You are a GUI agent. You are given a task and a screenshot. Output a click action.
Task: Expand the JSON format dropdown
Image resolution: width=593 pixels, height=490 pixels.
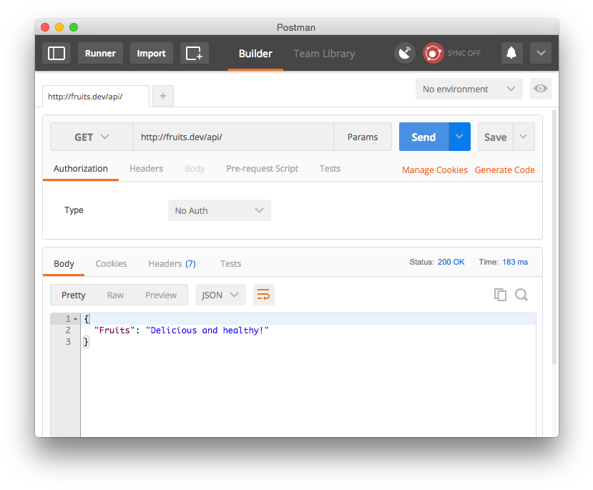click(220, 295)
